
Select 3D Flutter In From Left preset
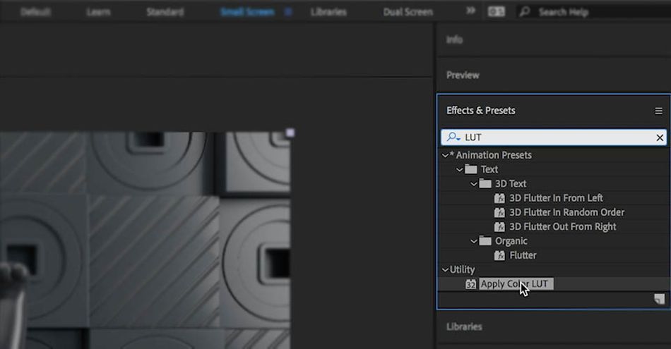pyautogui.click(x=556, y=198)
